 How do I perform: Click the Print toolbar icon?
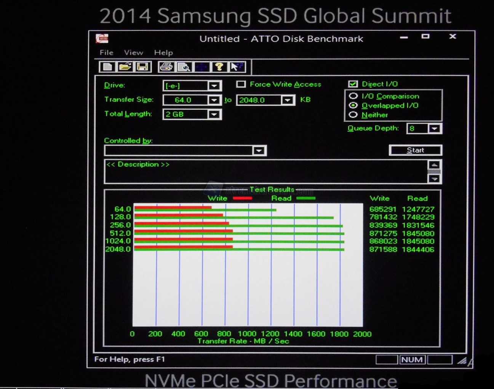click(166, 67)
